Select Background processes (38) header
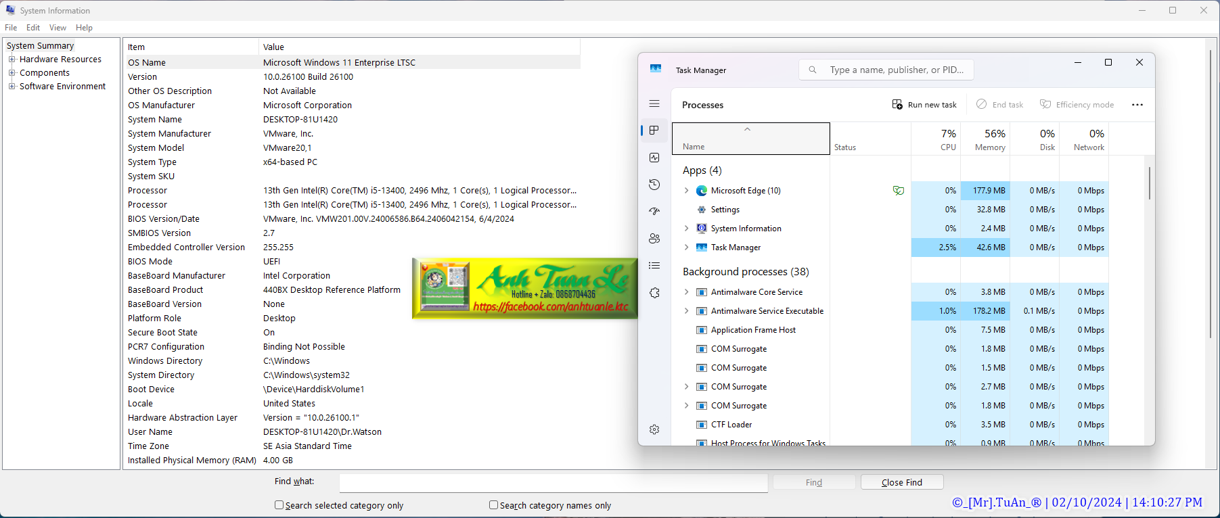The height and width of the screenshot is (518, 1220). coord(746,272)
